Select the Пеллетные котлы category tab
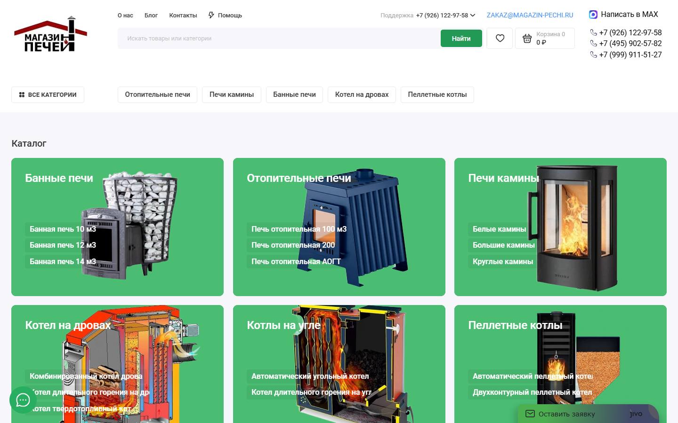The height and width of the screenshot is (423, 678). [437, 95]
